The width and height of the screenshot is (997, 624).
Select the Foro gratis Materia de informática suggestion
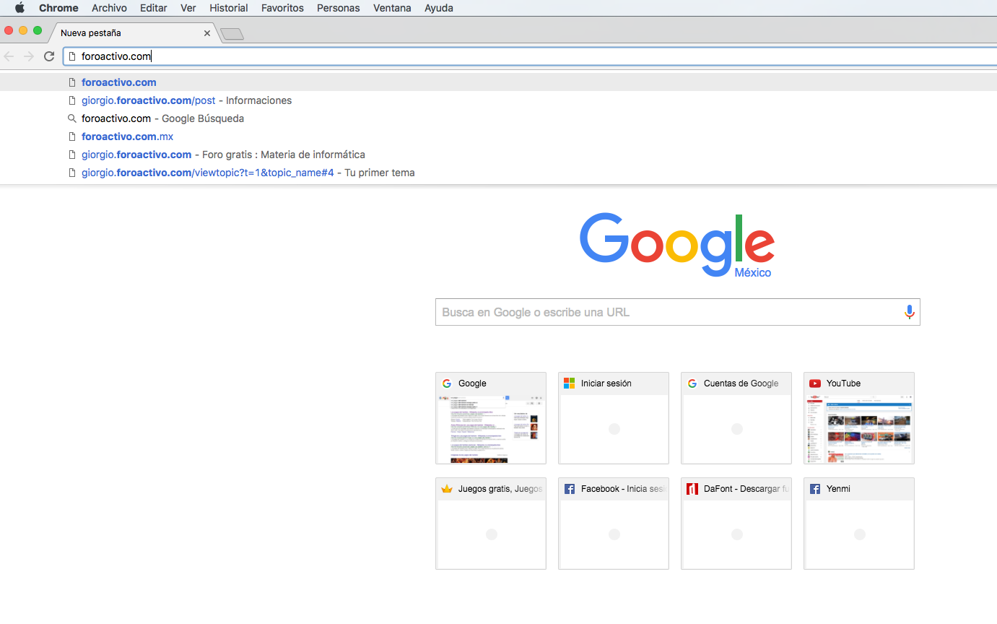click(x=498, y=155)
